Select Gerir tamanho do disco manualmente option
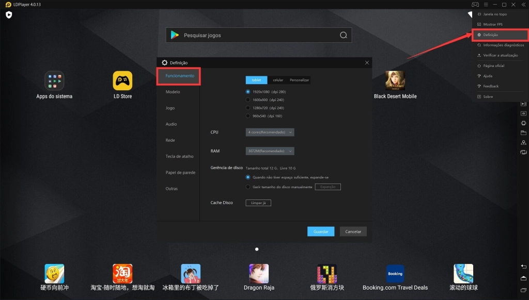Image resolution: width=529 pixels, height=300 pixels. (x=248, y=187)
